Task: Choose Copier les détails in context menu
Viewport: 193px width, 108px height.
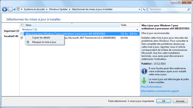Action: (45, 37)
